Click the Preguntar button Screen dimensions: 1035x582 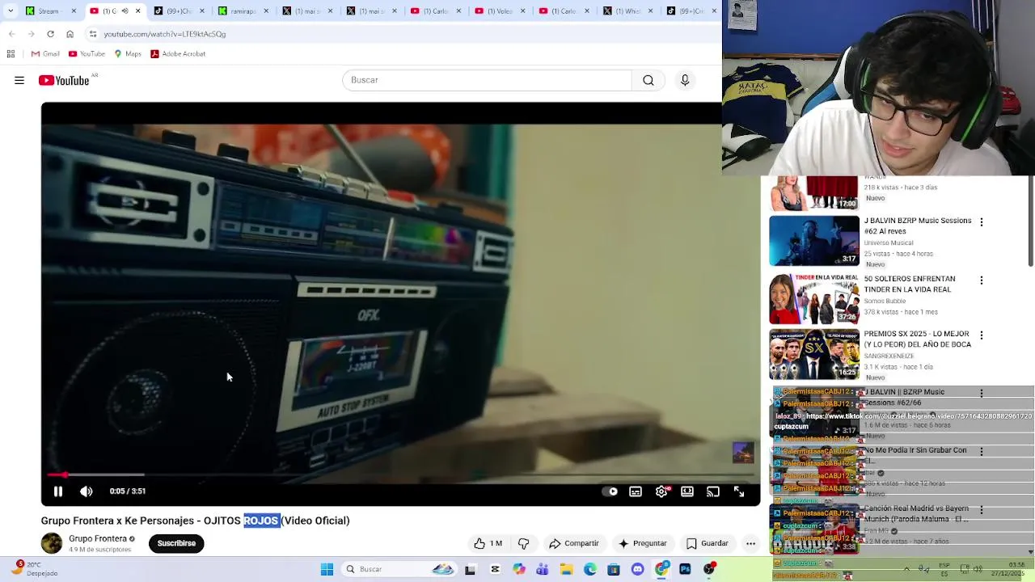coord(642,543)
